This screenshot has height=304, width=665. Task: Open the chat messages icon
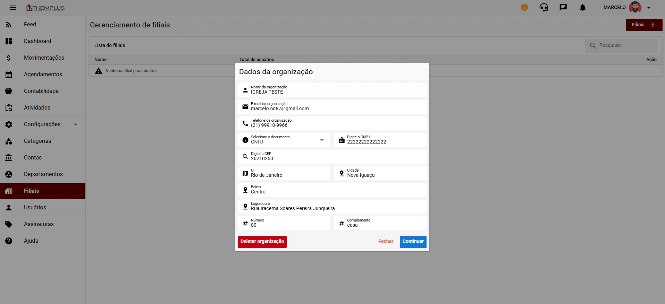(x=563, y=7)
